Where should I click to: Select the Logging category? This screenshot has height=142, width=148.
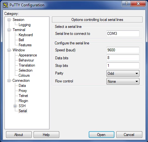tap(25, 25)
